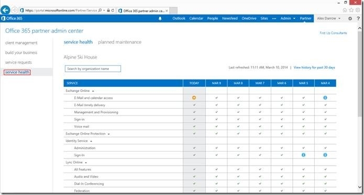Screen dimensions: 364x195
Task: Open info icon for Identity Sign-In on Mar 5
Action: pyautogui.click(x=303, y=155)
